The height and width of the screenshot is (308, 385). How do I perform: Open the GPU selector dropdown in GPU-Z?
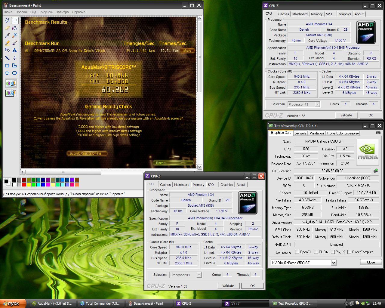point(333,263)
